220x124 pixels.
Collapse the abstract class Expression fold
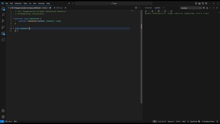click(x=13, y=19)
